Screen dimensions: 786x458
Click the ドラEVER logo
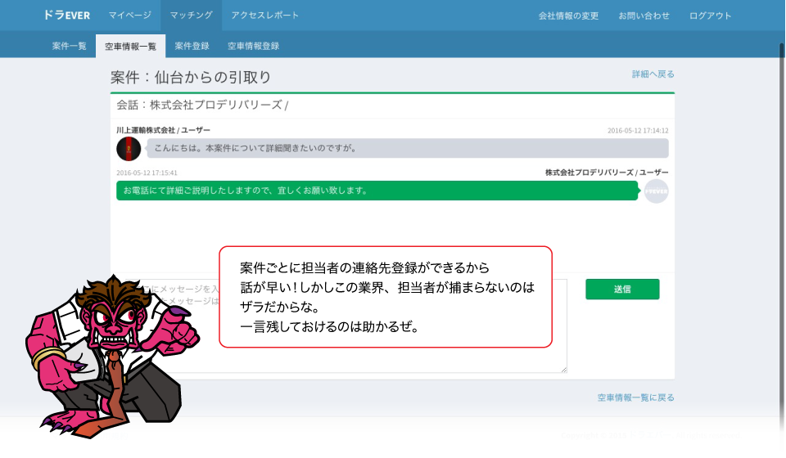pos(67,16)
